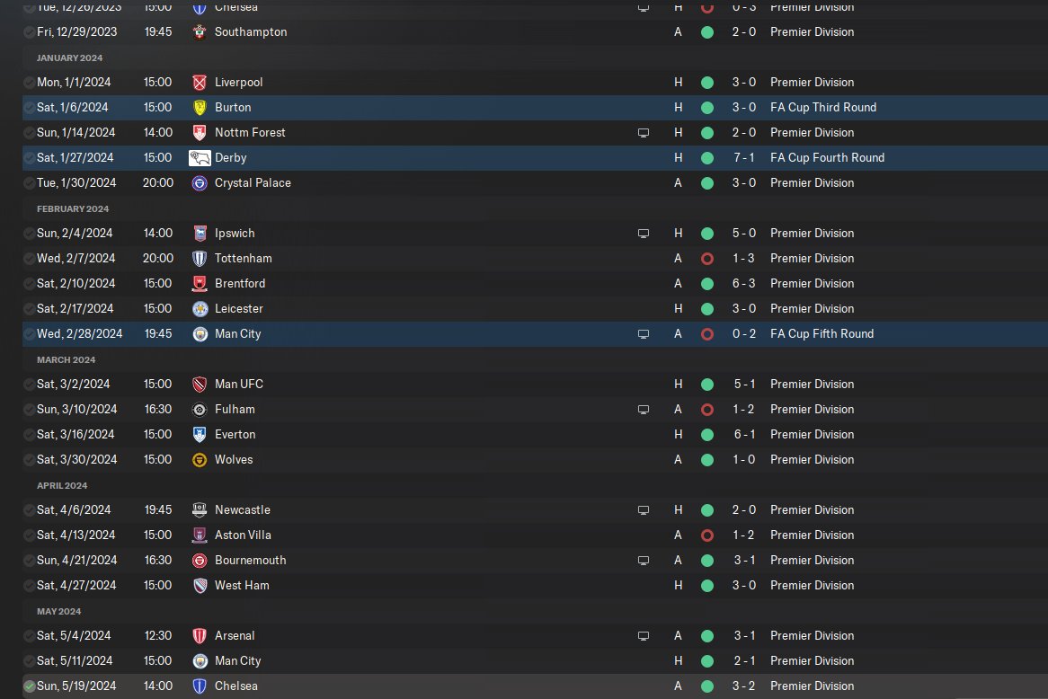This screenshot has width=1048, height=699.
Task: Open the Newcastle team link
Action: 243,510
